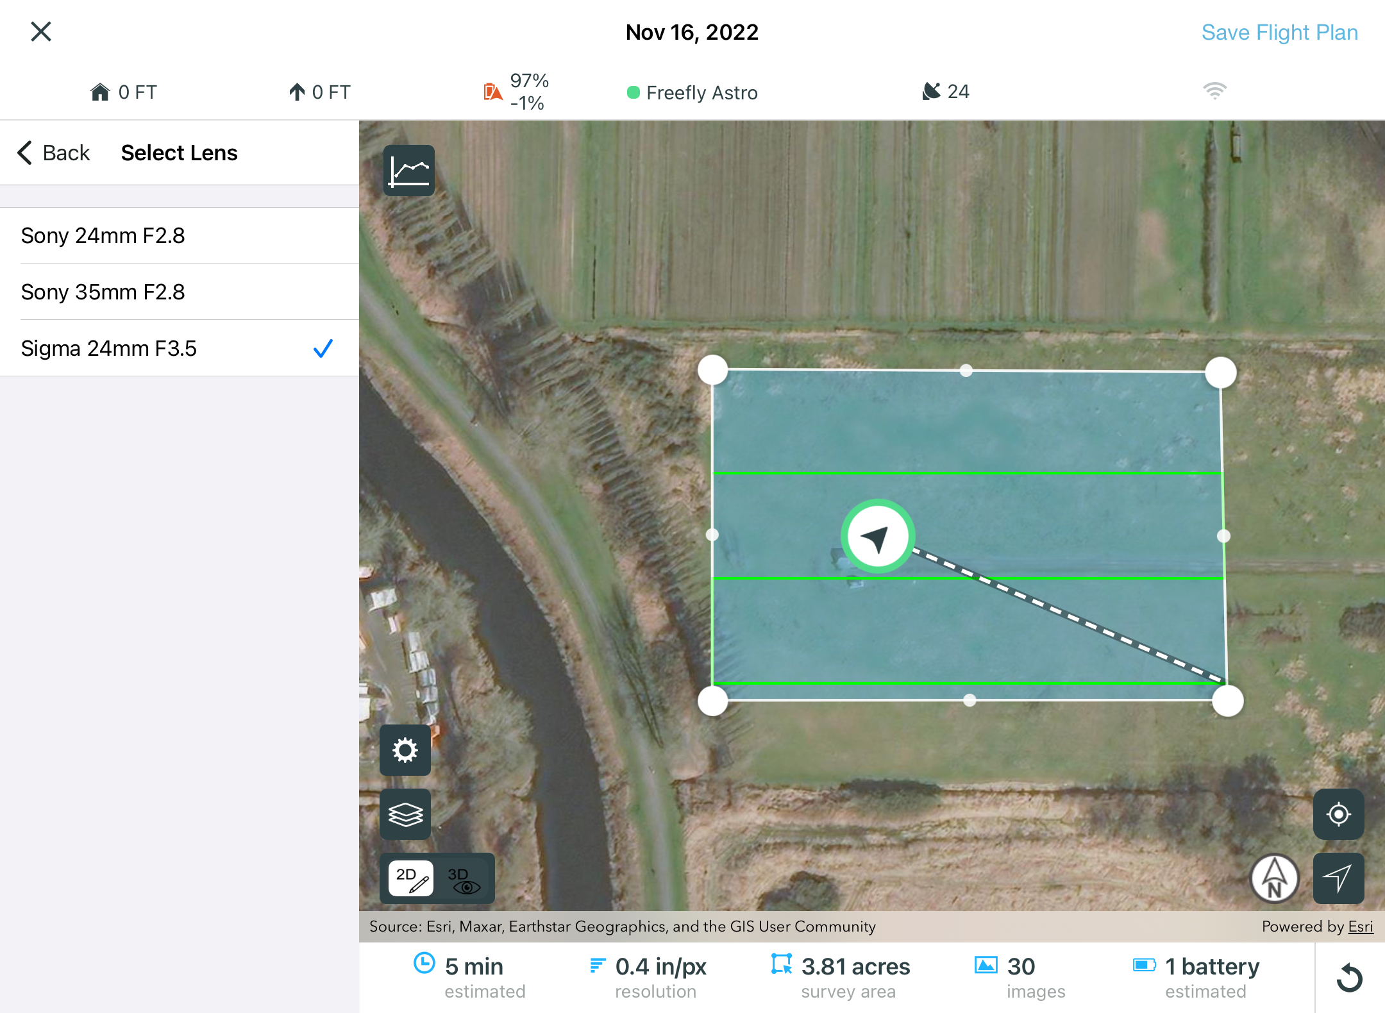This screenshot has width=1385, height=1013.
Task: Switch to 3D view mode
Action: [x=464, y=878]
